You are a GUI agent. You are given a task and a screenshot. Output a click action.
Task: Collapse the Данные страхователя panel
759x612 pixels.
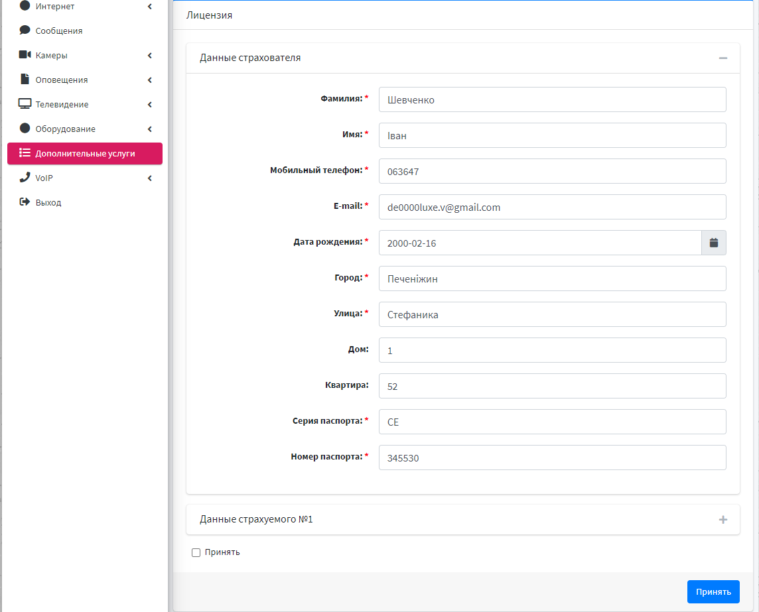coord(723,58)
